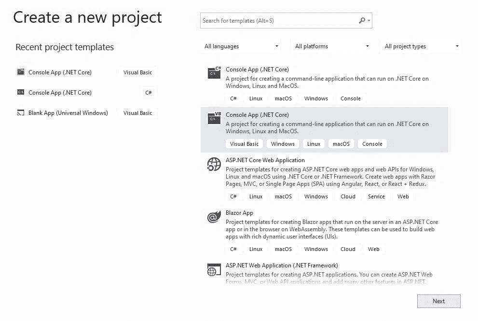478x321 pixels.
Task: Click Service tag under ASP.NET Core Web Application
Action: tap(376, 196)
